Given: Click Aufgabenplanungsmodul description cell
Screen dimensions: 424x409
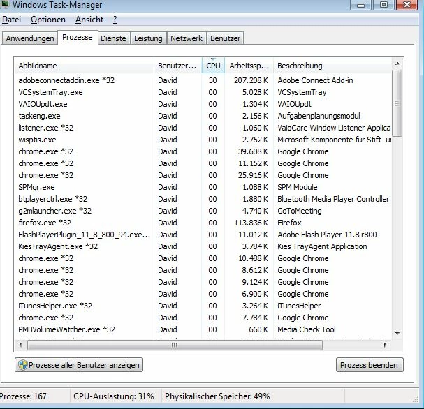Looking at the screenshot, I should pyautogui.click(x=319, y=116).
